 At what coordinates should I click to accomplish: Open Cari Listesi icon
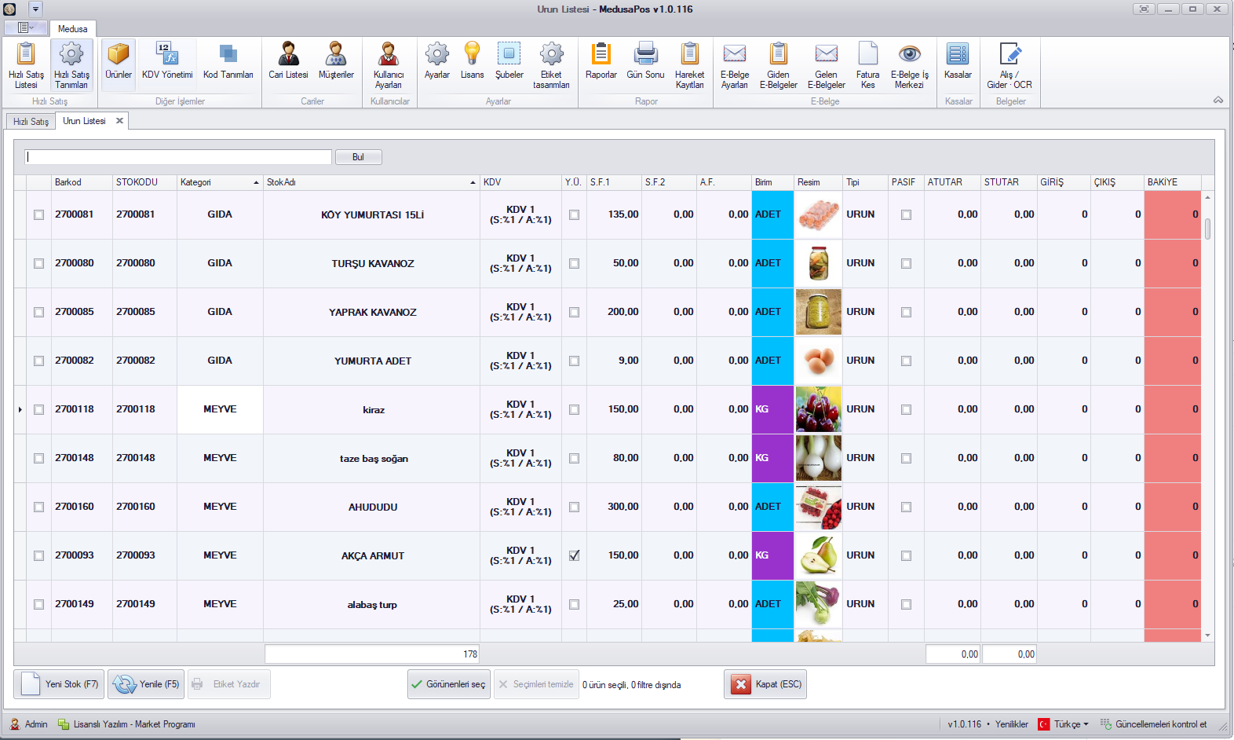288,61
